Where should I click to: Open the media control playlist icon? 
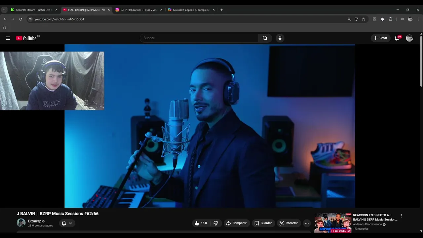click(402, 19)
